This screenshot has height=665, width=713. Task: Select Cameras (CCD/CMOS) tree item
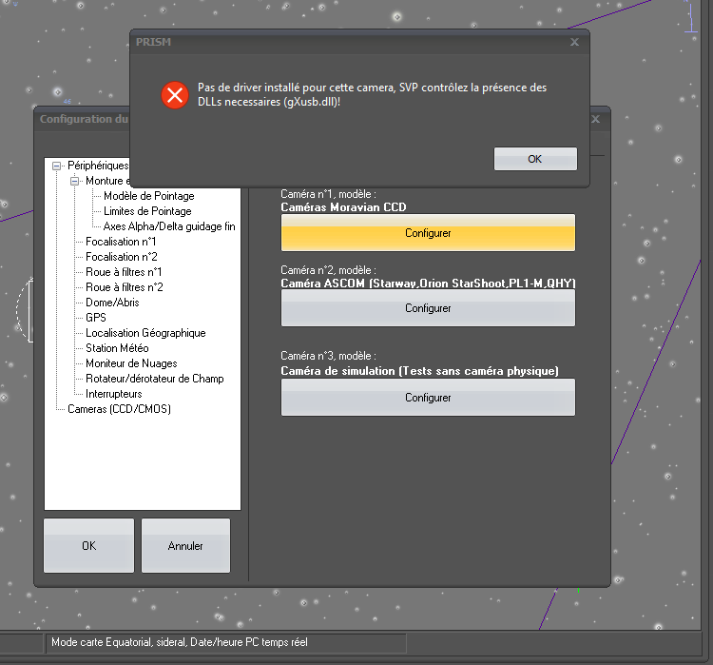(x=119, y=409)
